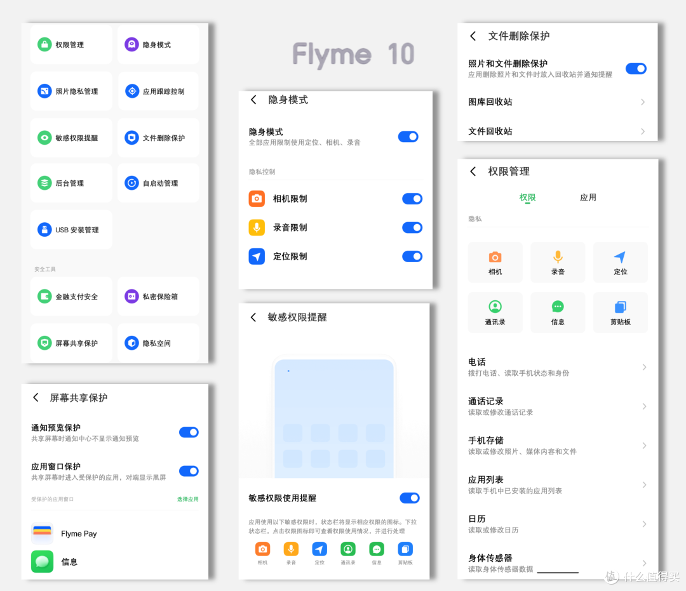Select 手机存储 row title
The height and width of the screenshot is (591, 686).
(486, 440)
